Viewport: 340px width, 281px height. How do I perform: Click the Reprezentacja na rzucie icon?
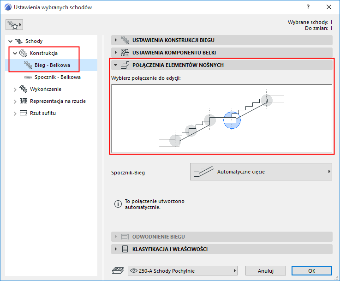click(24, 101)
